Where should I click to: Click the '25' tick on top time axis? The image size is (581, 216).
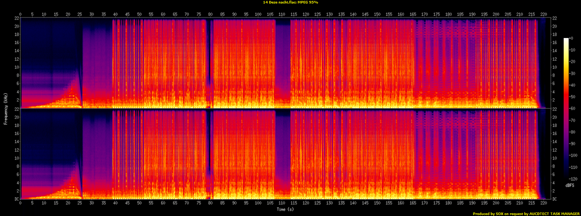(80, 14)
